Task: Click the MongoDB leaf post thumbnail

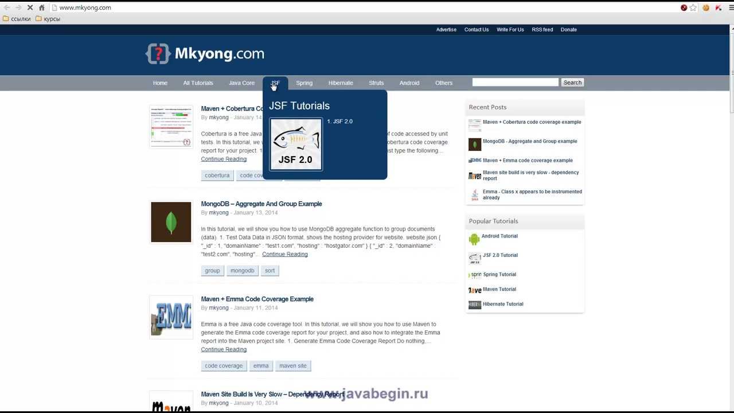Action: tap(171, 222)
